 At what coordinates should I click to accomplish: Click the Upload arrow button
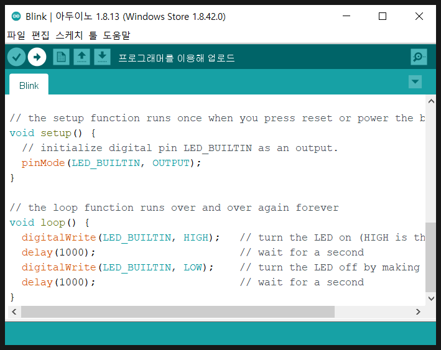(x=37, y=57)
